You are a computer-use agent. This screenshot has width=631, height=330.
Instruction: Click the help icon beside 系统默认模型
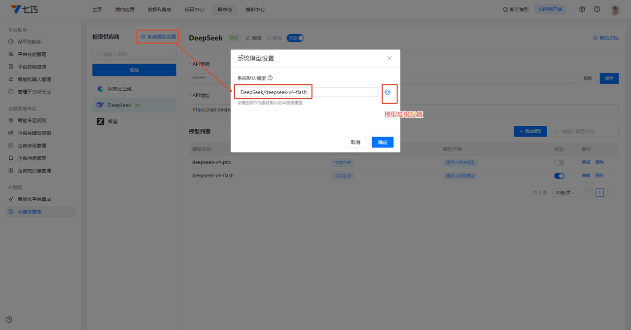(270, 78)
